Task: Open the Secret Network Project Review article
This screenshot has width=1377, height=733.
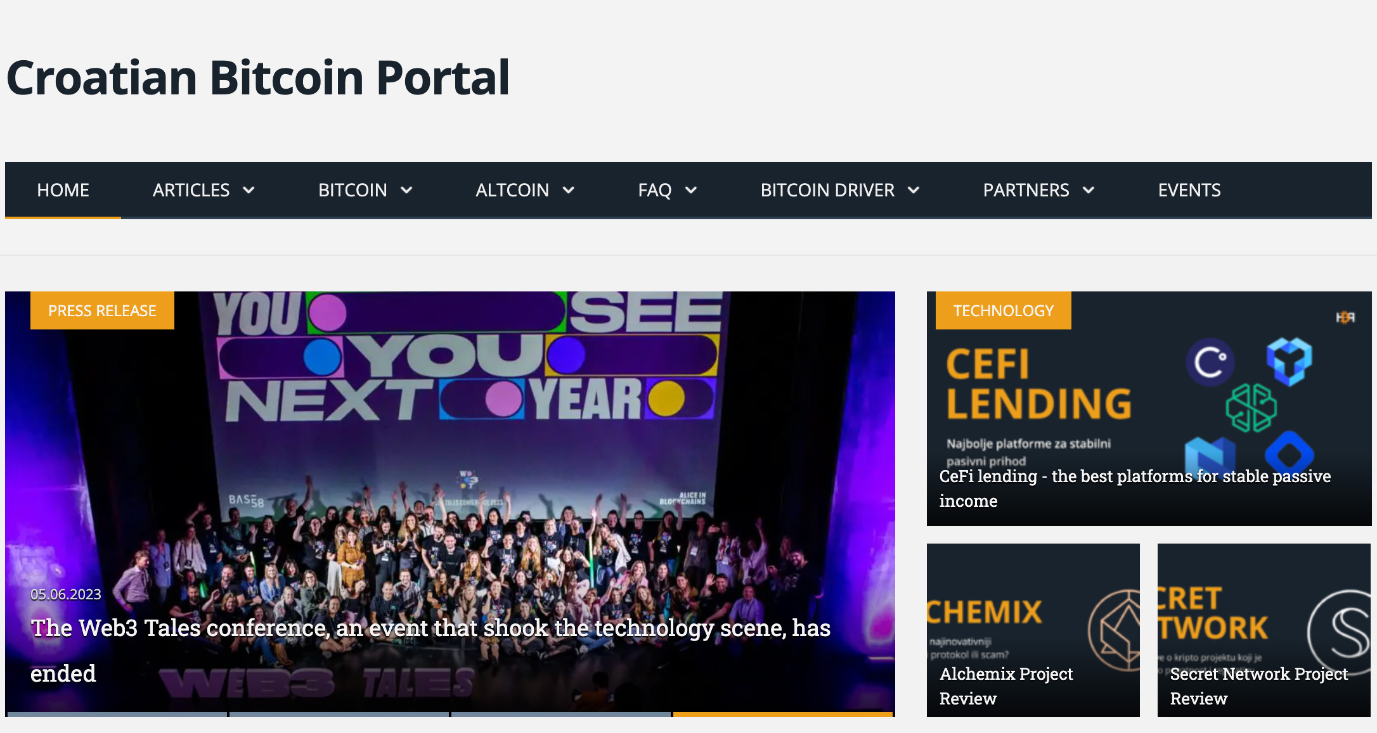Action: [1258, 686]
